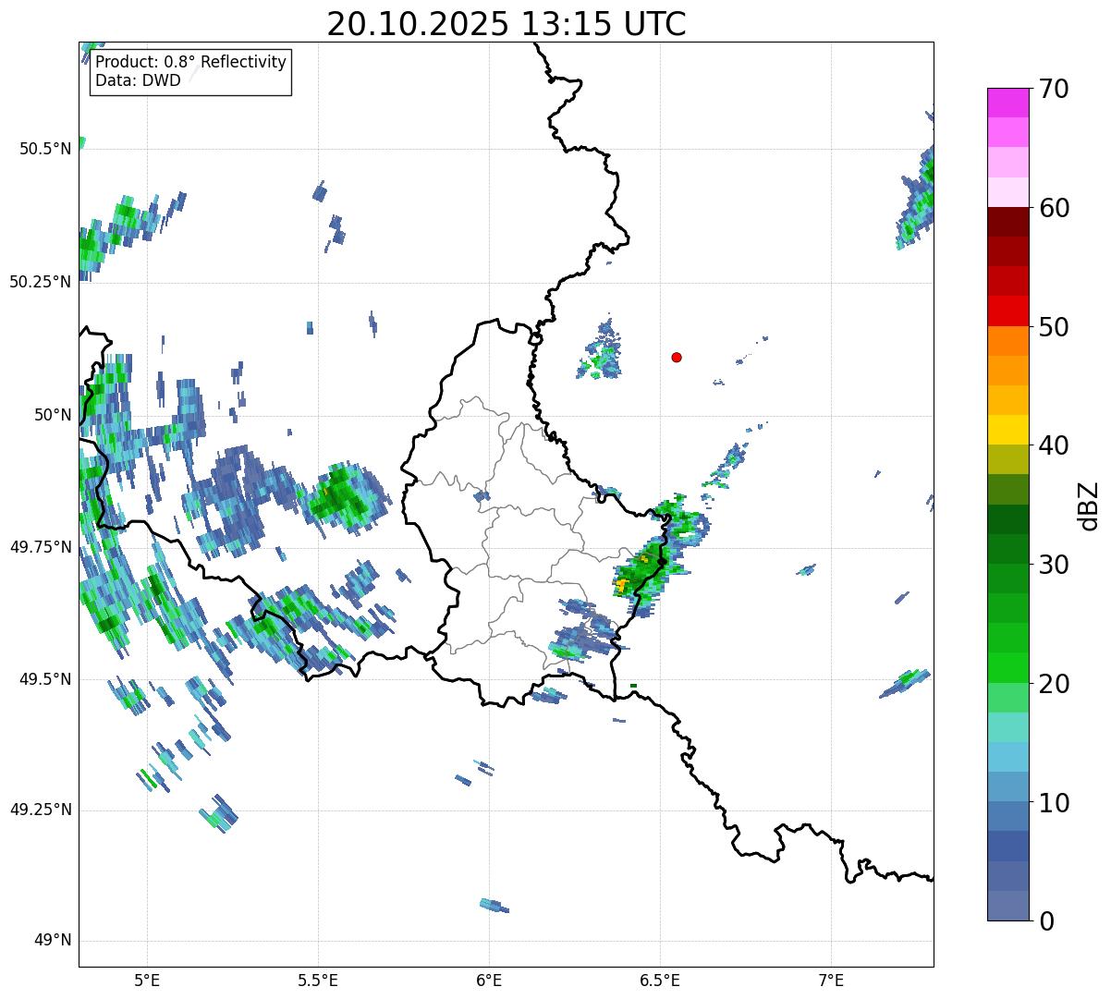Click the "dBZ" colorbar label
Image resolution: width=1111 pixels, height=999 pixels.
1089,506
